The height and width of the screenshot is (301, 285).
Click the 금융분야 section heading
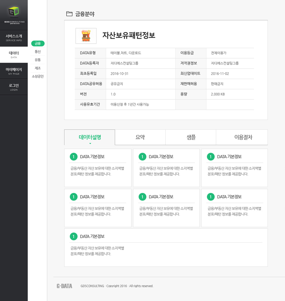pyautogui.click(x=85, y=14)
